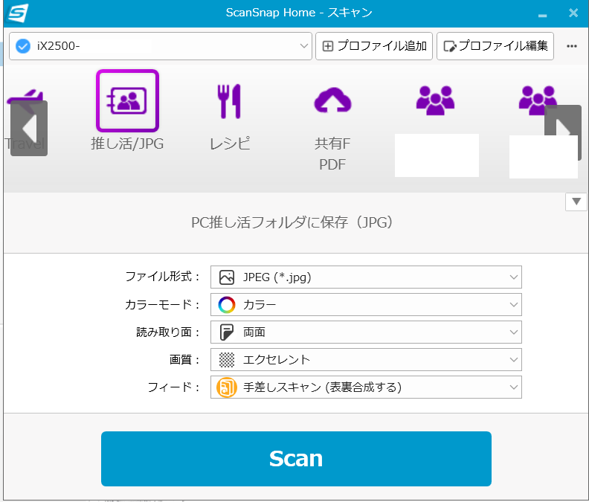The width and height of the screenshot is (589, 502).
Task: Click the checkered quality icon for エクセレント
Action: 227,360
